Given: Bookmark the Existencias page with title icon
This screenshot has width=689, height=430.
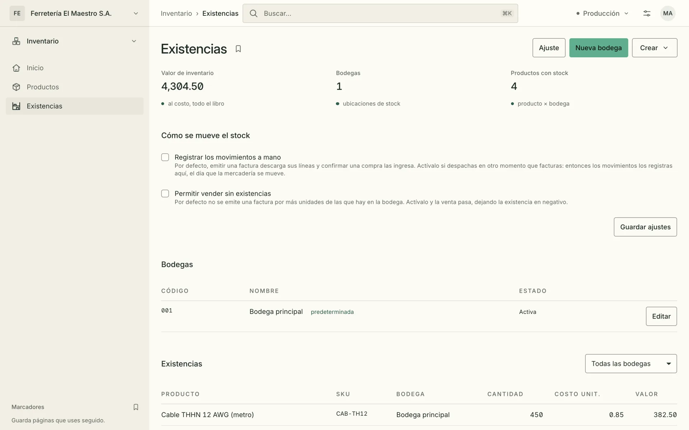Looking at the screenshot, I should click(x=238, y=49).
